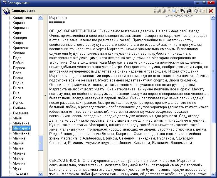The height and width of the screenshot is (178, 217).
Task: Minimize the Словарь имен window
Action: [x=198, y=2]
